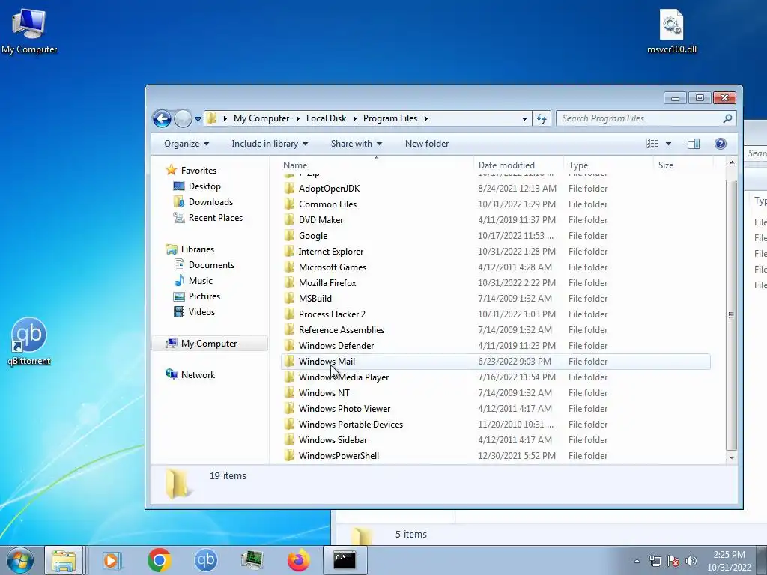
Task: Open the Share with menu
Action: [x=356, y=144]
